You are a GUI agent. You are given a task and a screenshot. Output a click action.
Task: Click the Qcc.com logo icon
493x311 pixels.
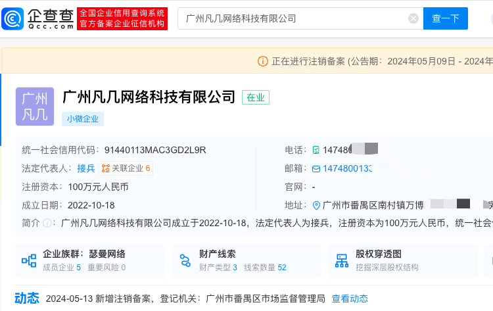coord(12,19)
